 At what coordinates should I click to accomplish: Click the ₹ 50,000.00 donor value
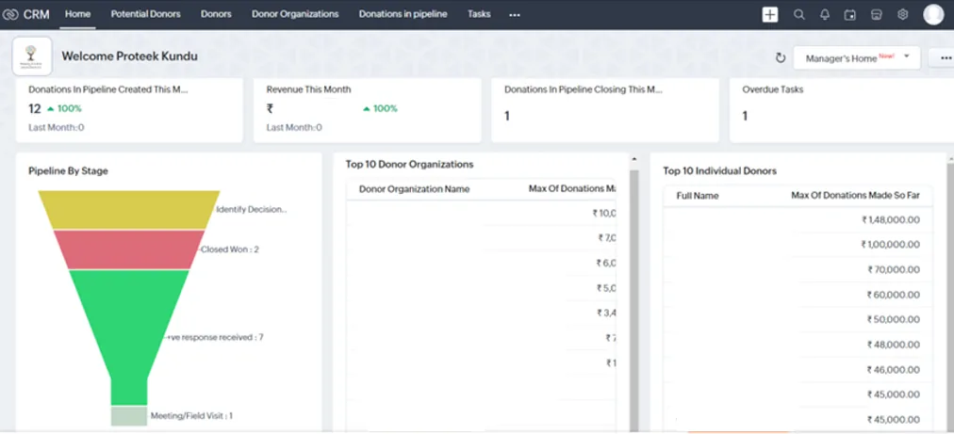(x=893, y=319)
